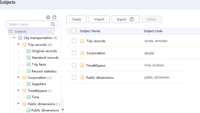Click the search magnifier icon
Viewport: 200px width, 113px height.
(53, 24)
